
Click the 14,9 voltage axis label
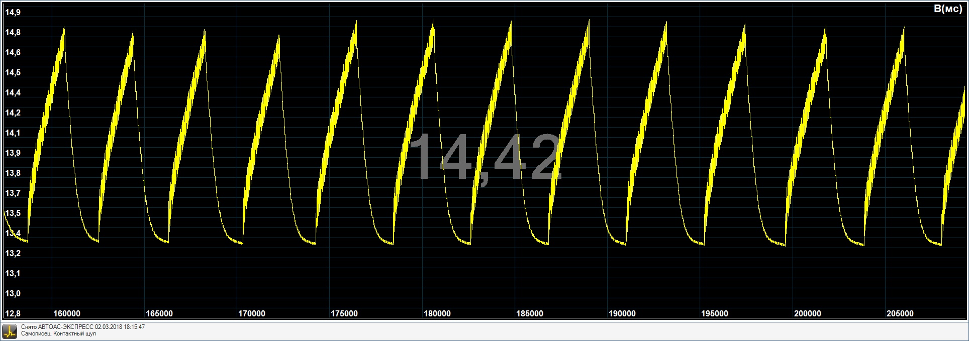(x=13, y=13)
